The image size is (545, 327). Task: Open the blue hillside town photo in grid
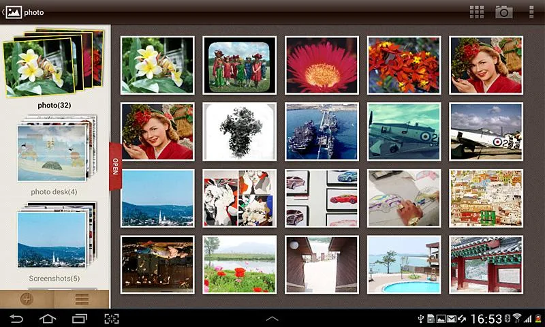pos(157,198)
